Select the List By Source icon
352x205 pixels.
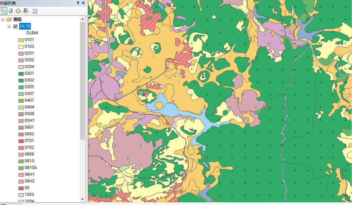(10, 11)
